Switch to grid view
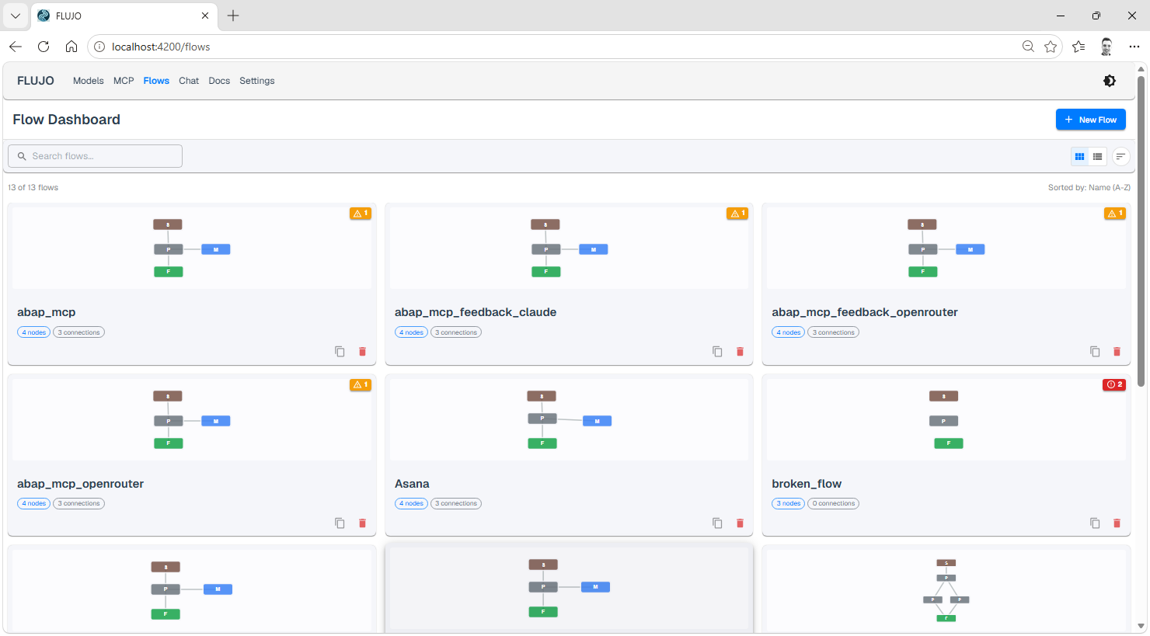Screen dimensions: 1150x636 coord(1079,157)
